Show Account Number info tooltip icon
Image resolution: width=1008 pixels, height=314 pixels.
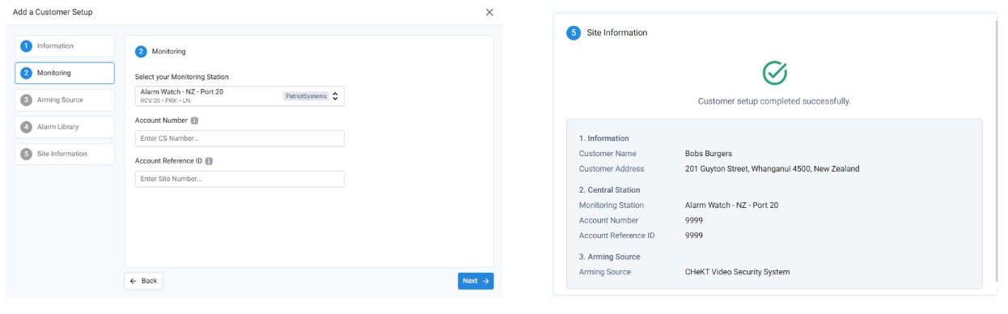pos(195,121)
